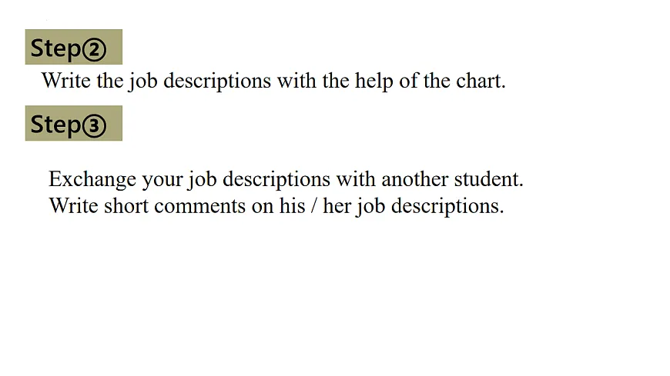670x376 pixels.
Task: Click the slash between 'his' and 'her'
Action: [314, 206]
